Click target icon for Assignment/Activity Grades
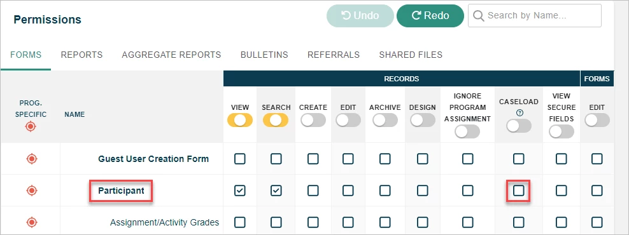Screen dimensions: 629x235 (32, 222)
